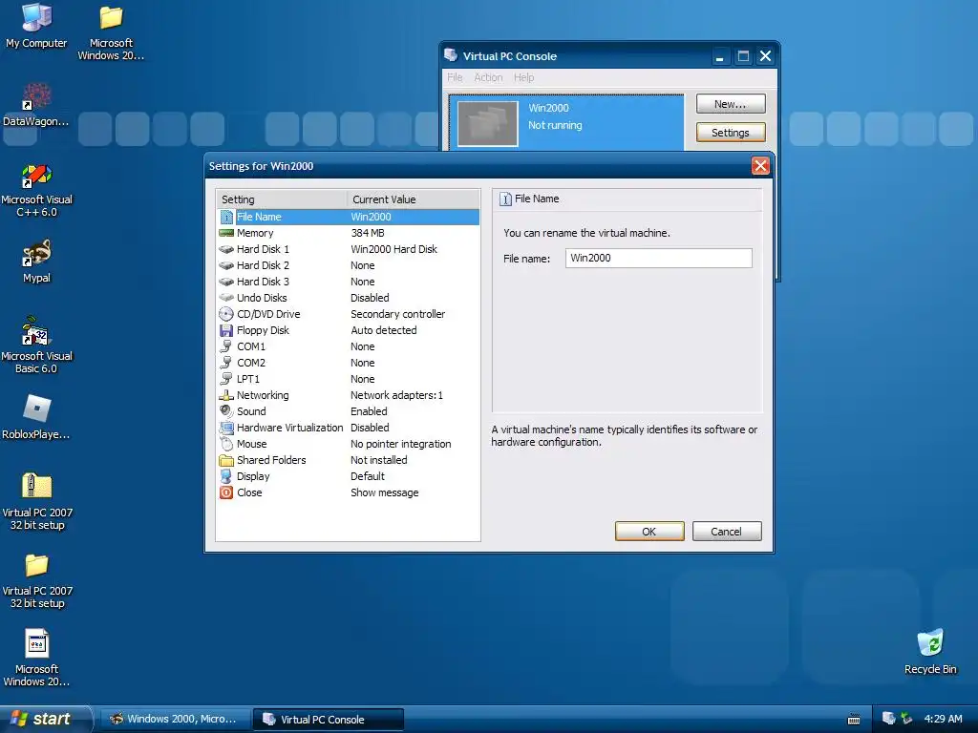Select Microsoft Visual Basic 6.0 desktop icon

pyautogui.click(x=37, y=345)
